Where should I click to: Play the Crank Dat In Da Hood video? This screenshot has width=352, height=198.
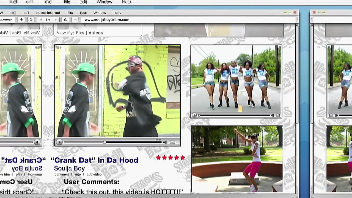pyautogui.click(x=59, y=142)
